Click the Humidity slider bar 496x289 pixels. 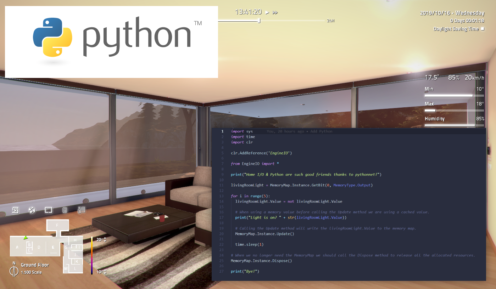[454, 125]
